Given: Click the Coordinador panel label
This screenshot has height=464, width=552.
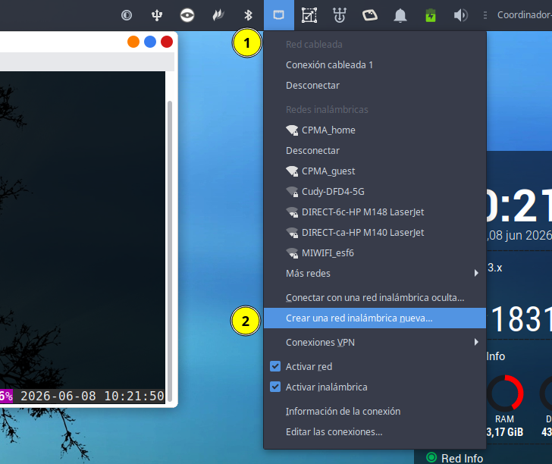Looking at the screenshot, I should (x=525, y=15).
